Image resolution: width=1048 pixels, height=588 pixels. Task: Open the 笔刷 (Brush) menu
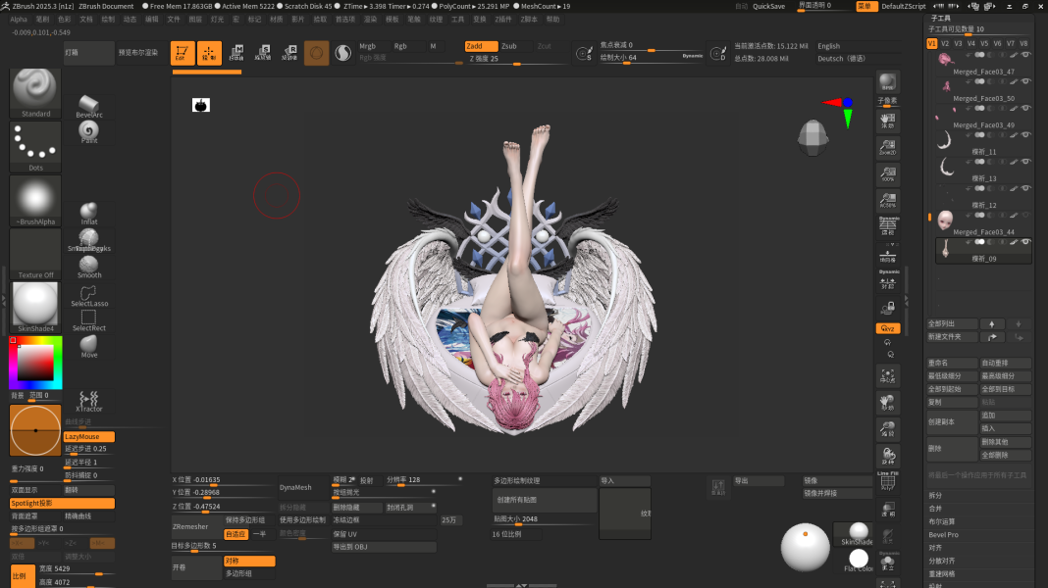coord(42,20)
